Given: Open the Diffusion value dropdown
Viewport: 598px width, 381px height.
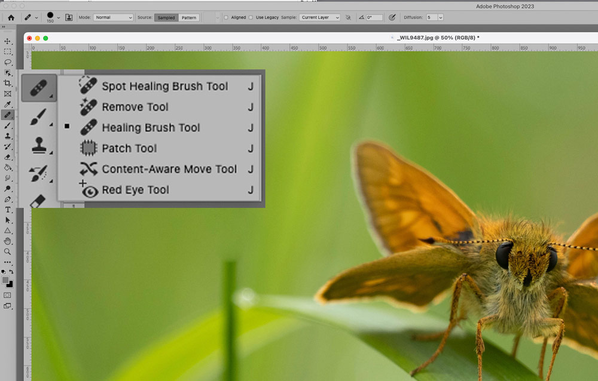Looking at the screenshot, I should (x=441, y=17).
